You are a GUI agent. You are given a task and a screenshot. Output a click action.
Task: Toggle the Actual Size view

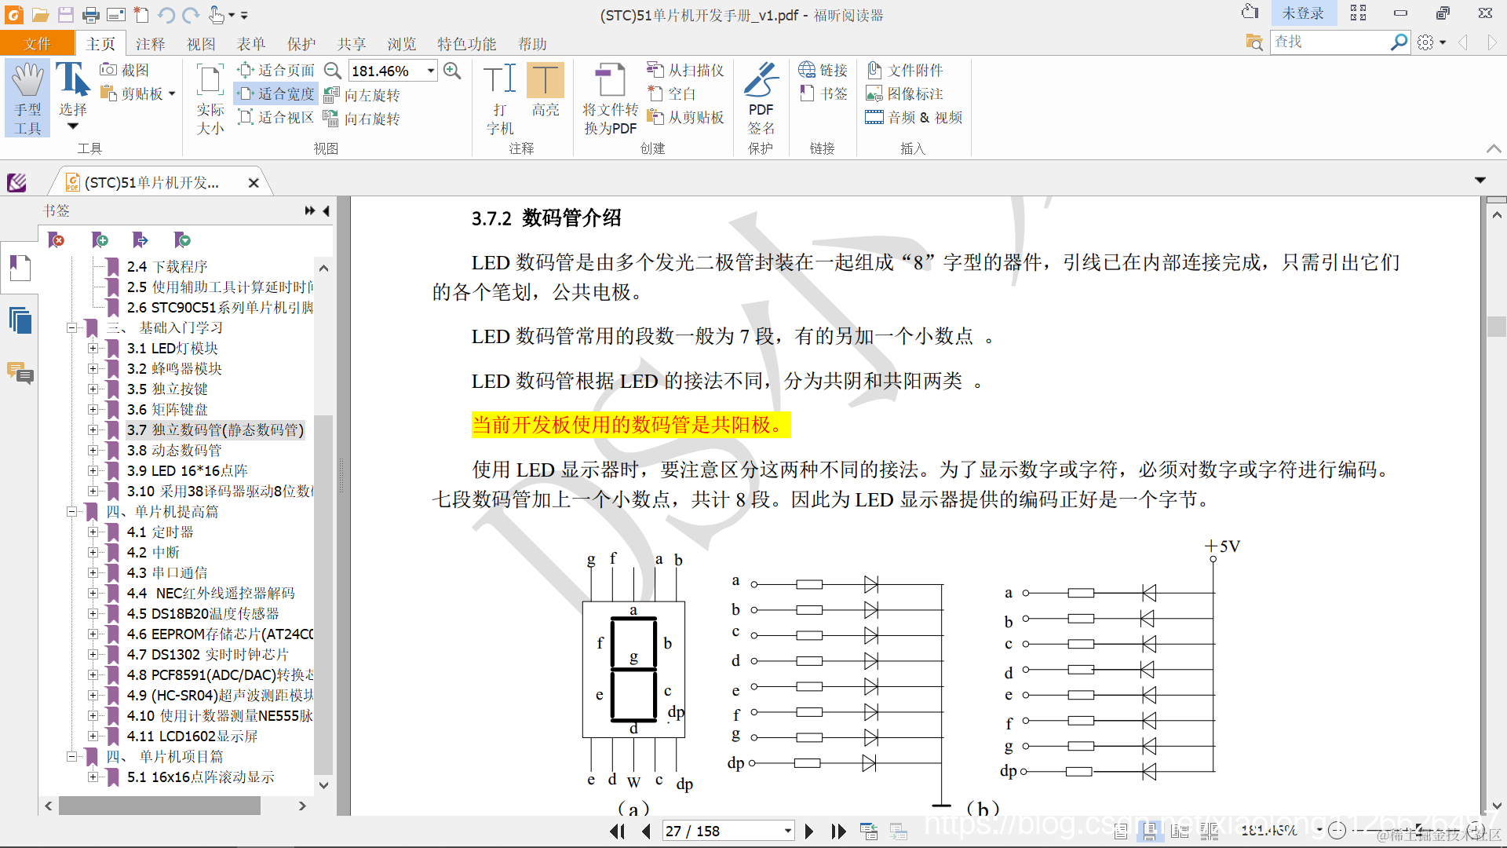coord(210,97)
